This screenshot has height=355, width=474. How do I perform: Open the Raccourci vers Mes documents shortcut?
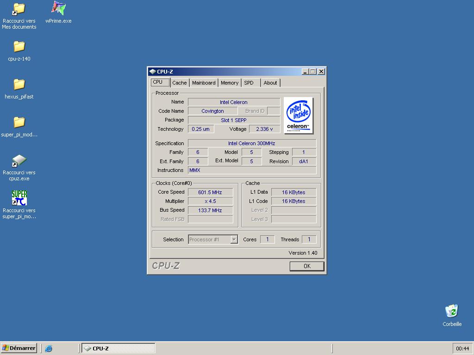(x=19, y=16)
